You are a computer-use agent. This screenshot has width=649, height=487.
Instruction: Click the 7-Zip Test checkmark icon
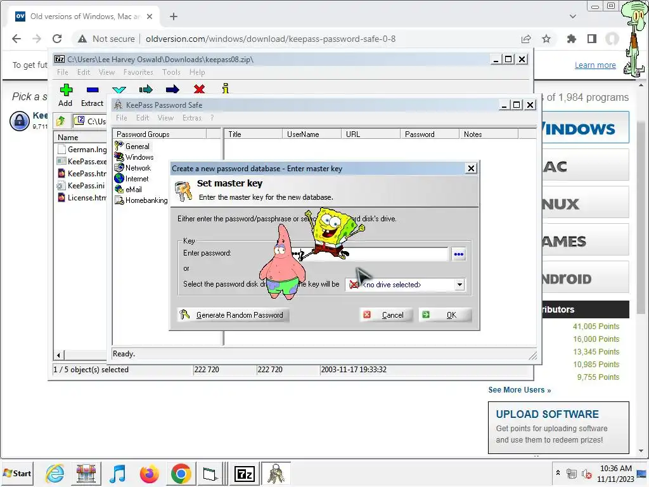tap(119, 89)
